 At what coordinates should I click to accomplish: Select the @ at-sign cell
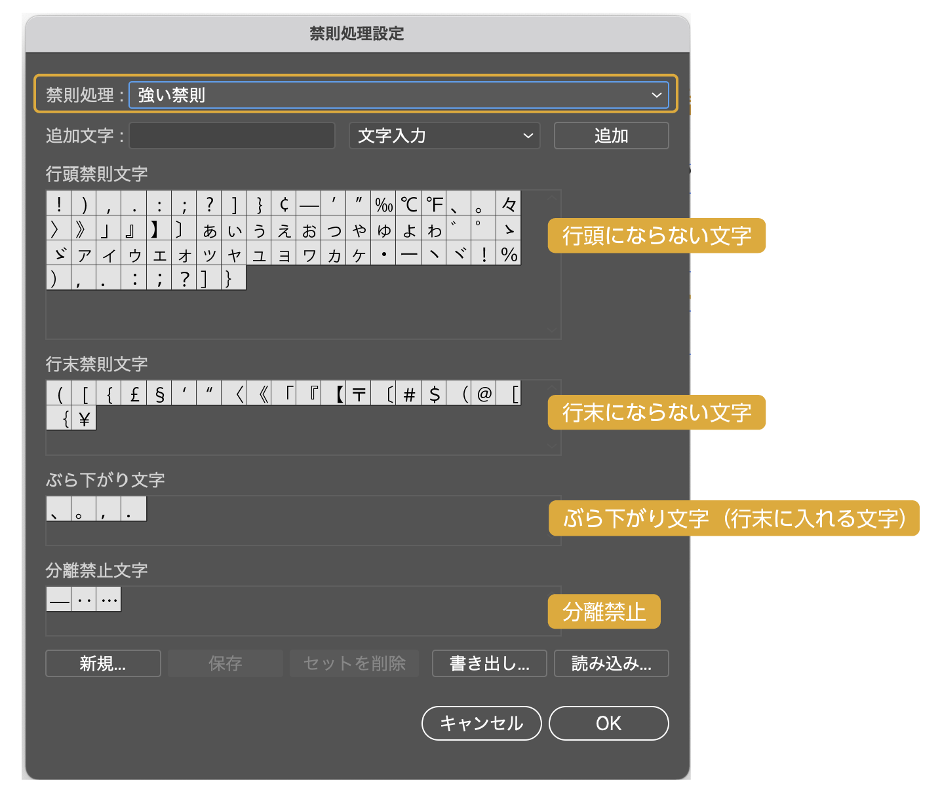click(484, 393)
